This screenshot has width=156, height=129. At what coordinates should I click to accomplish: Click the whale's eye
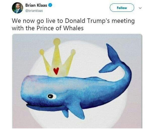coord(52,96)
